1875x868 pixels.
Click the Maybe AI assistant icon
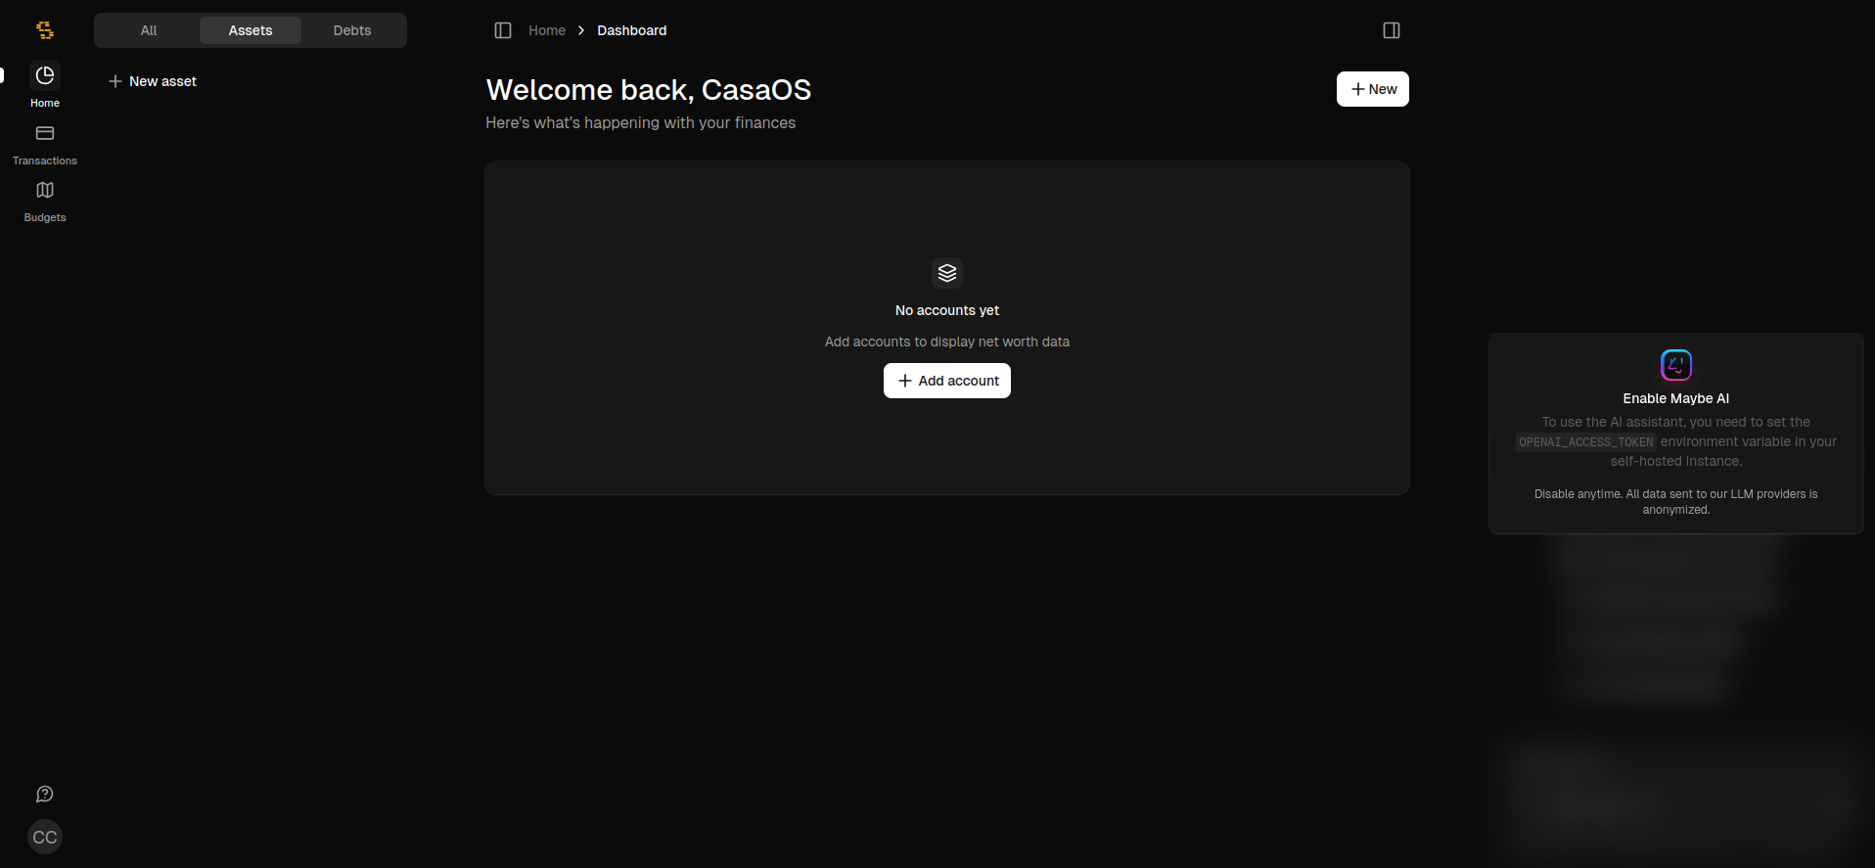click(1675, 365)
